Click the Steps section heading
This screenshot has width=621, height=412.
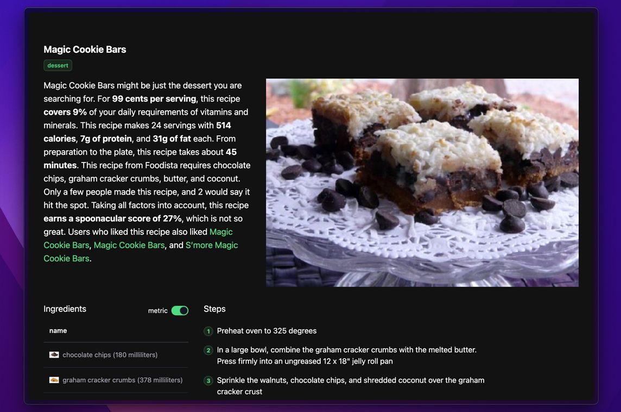pos(214,309)
